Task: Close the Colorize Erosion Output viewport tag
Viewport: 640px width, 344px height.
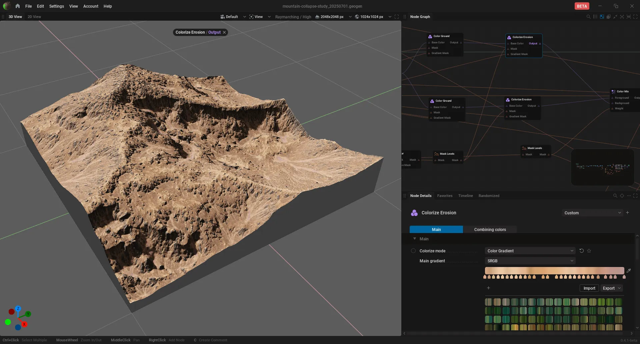Action: point(224,32)
